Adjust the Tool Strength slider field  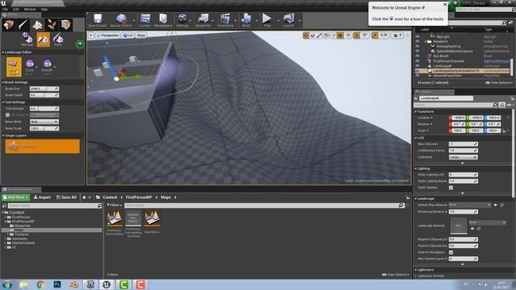[x=44, y=109]
